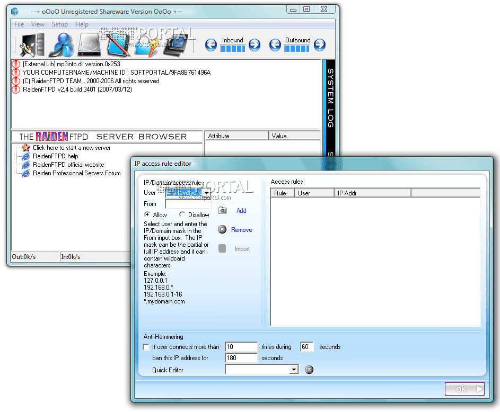
Task: Open the Setup menu
Action: coord(59,24)
